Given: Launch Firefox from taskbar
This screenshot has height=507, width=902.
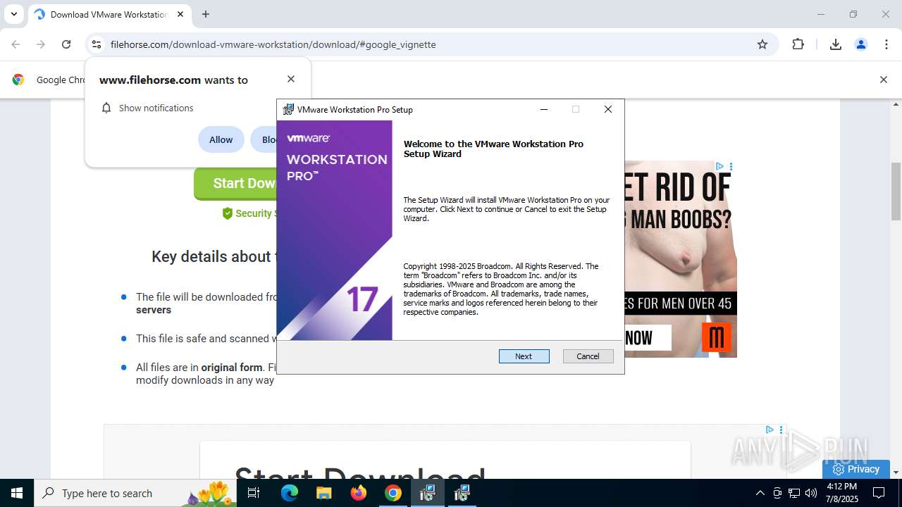Looking at the screenshot, I should click(x=359, y=493).
